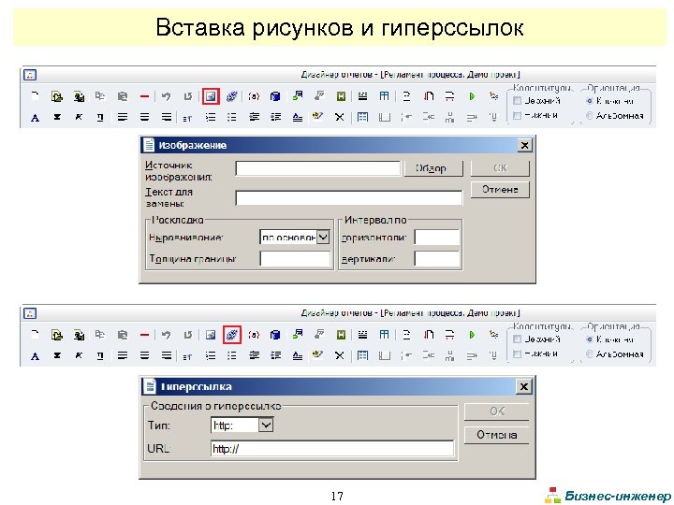The height and width of the screenshot is (505, 674).
Task: Click the undo arrow in the upper toolbar
Action: pos(166,96)
